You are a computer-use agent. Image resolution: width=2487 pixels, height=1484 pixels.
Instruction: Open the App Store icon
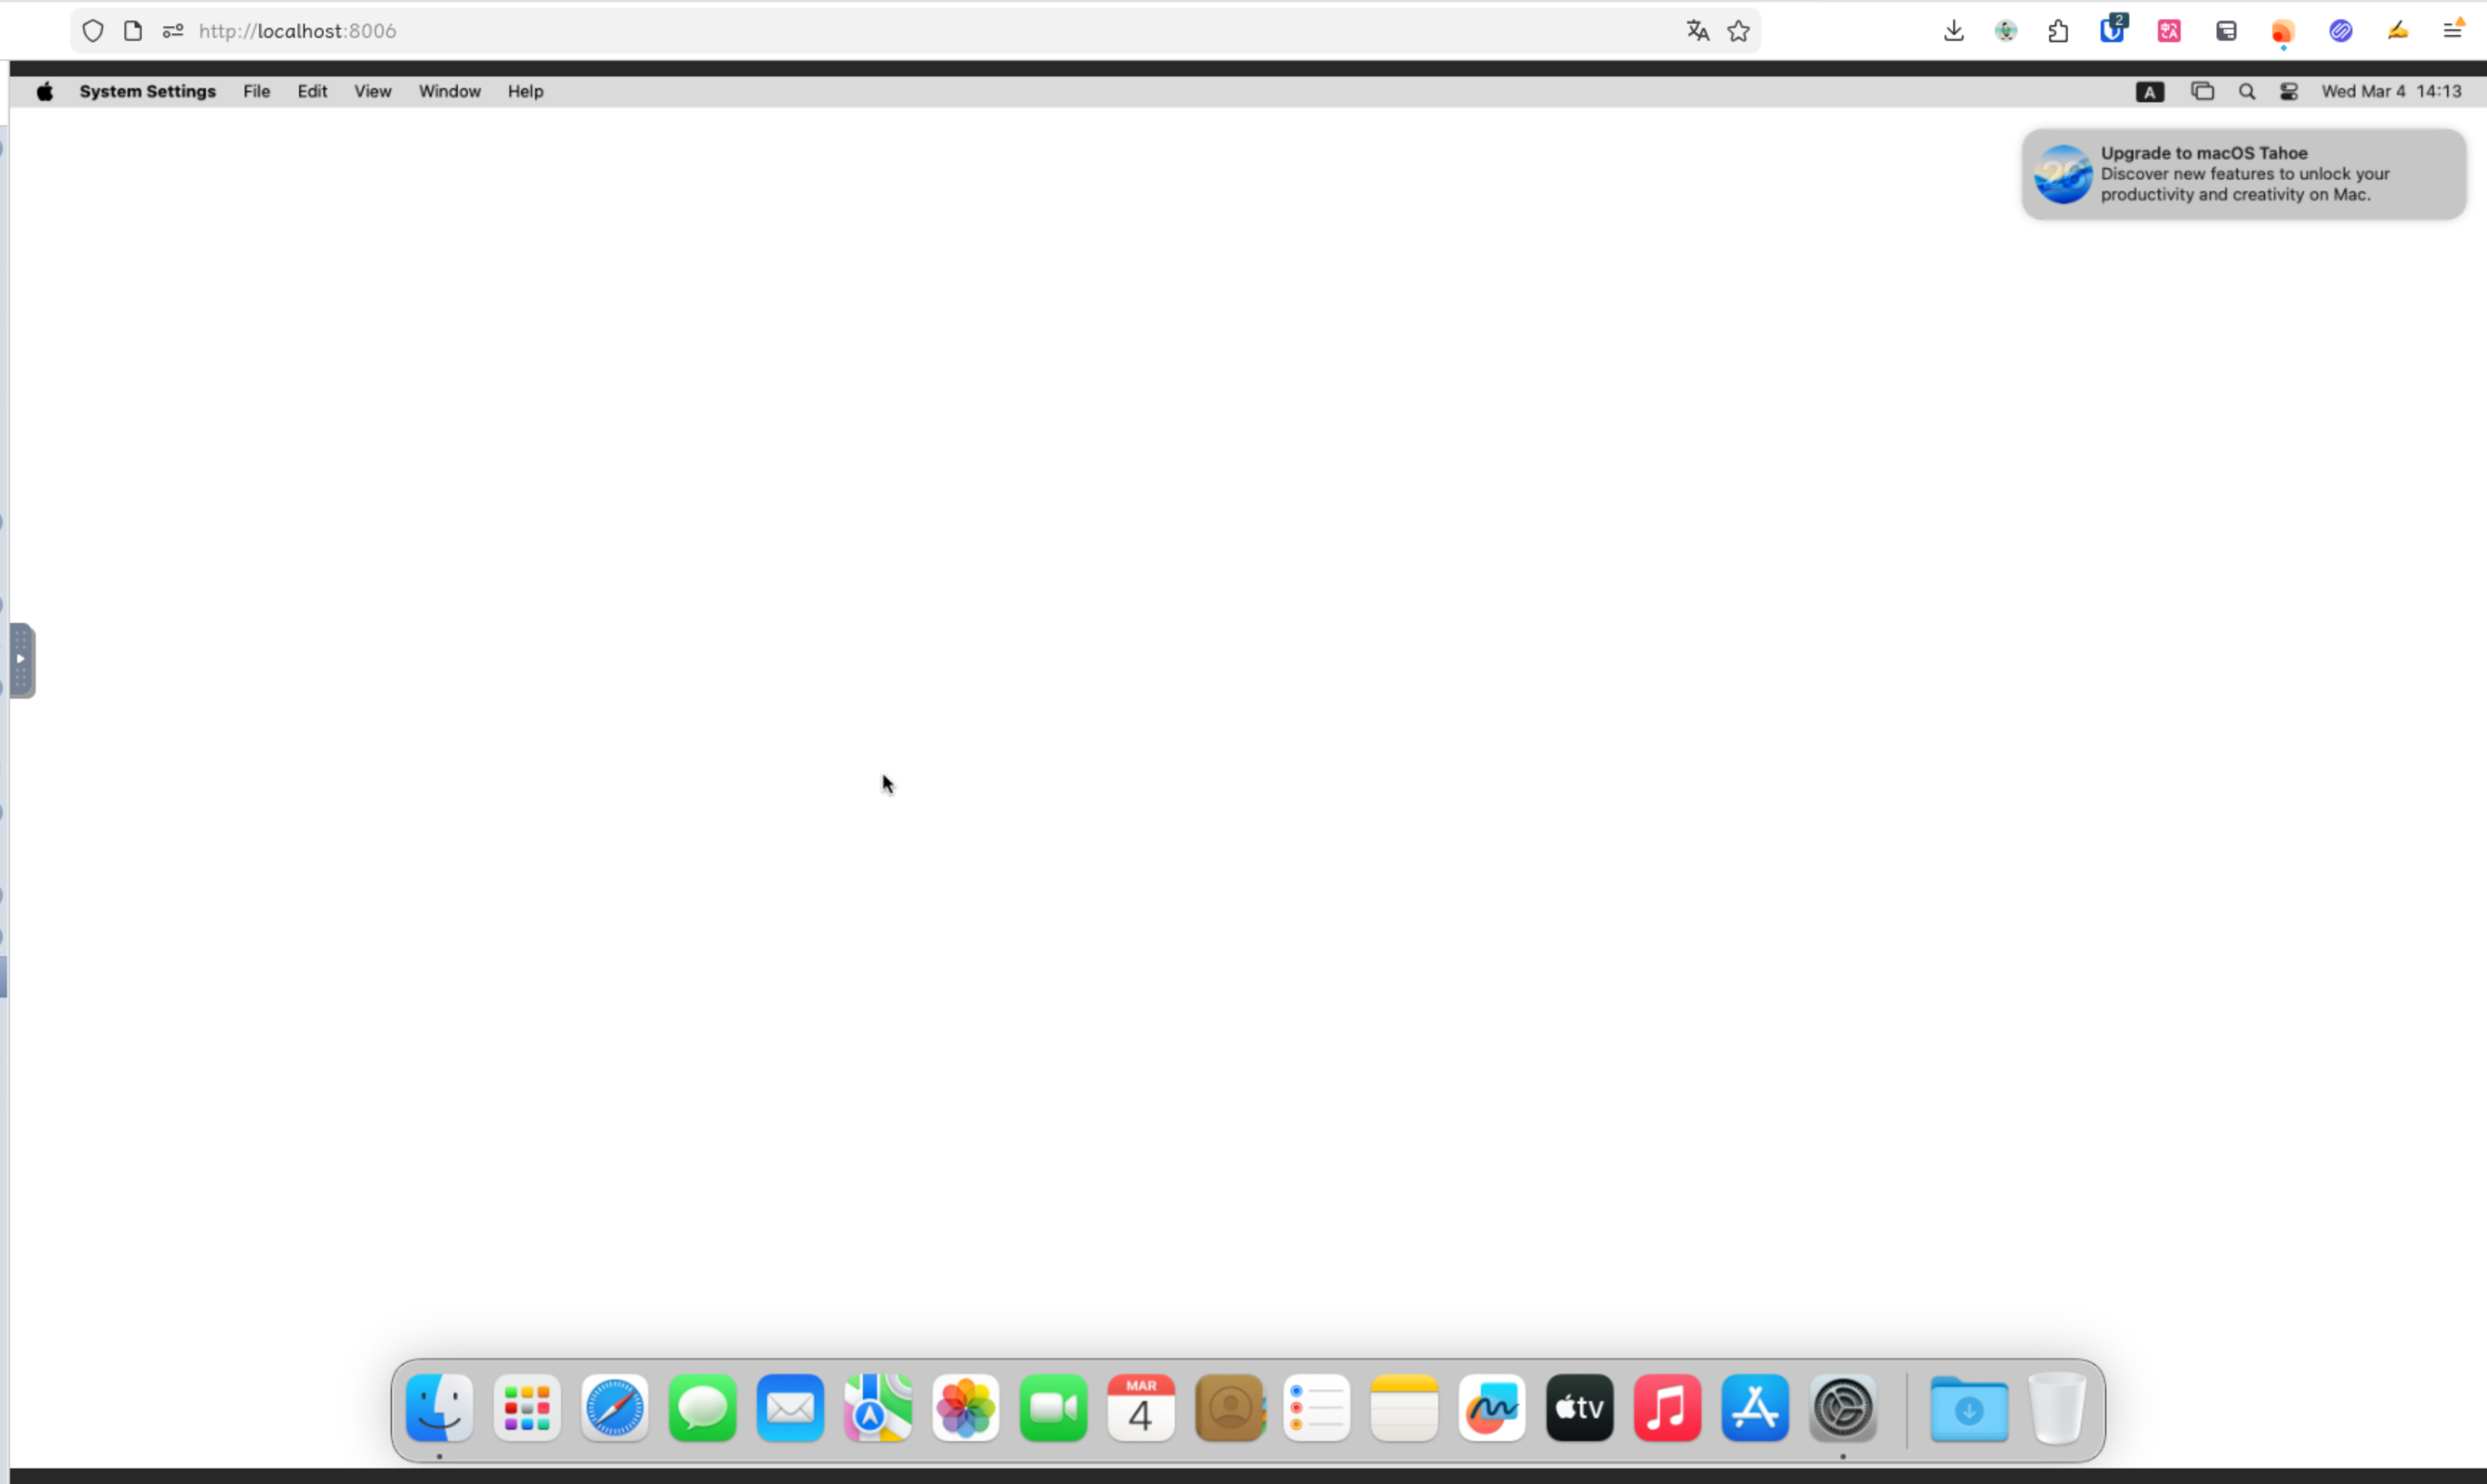pos(1754,1407)
